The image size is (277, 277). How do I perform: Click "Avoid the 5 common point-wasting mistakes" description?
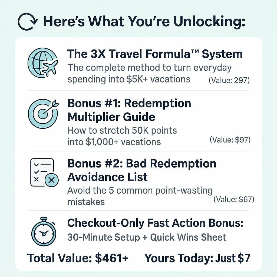click(140, 196)
